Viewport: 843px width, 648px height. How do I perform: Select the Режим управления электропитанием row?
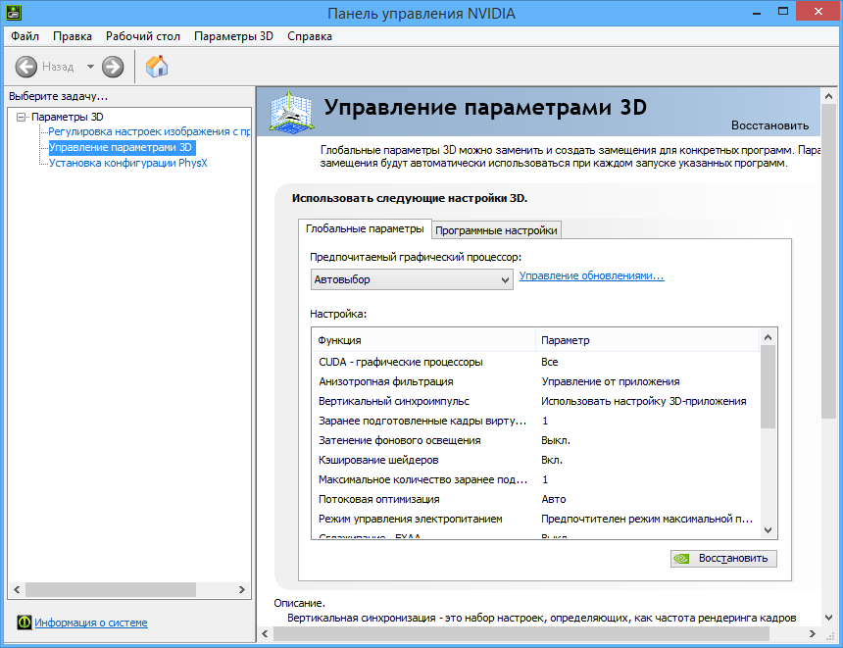click(535, 519)
